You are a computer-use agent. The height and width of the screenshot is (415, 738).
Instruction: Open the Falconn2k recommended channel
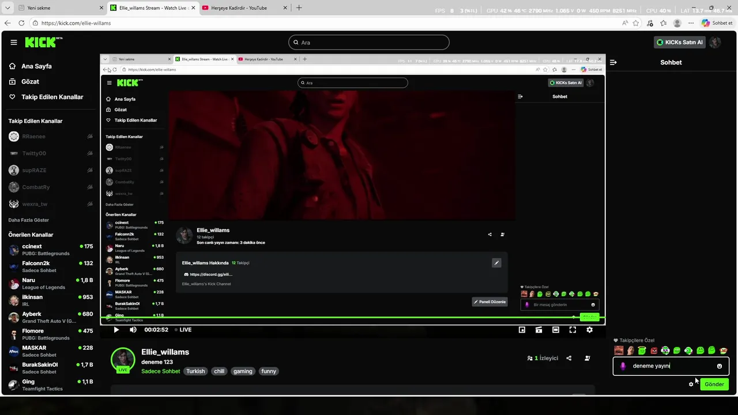click(x=51, y=266)
